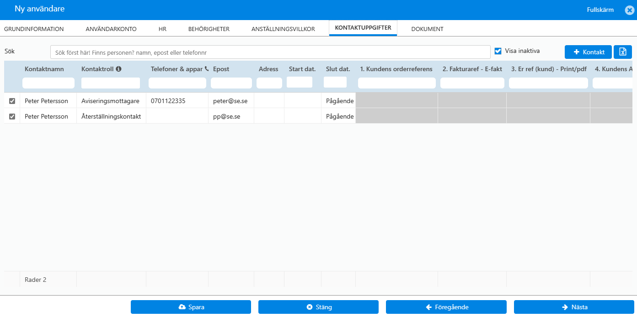This screenshot has height=317, width=637.
Task: Click the phone icon in the Telefoner header
Action: (207, 69)
